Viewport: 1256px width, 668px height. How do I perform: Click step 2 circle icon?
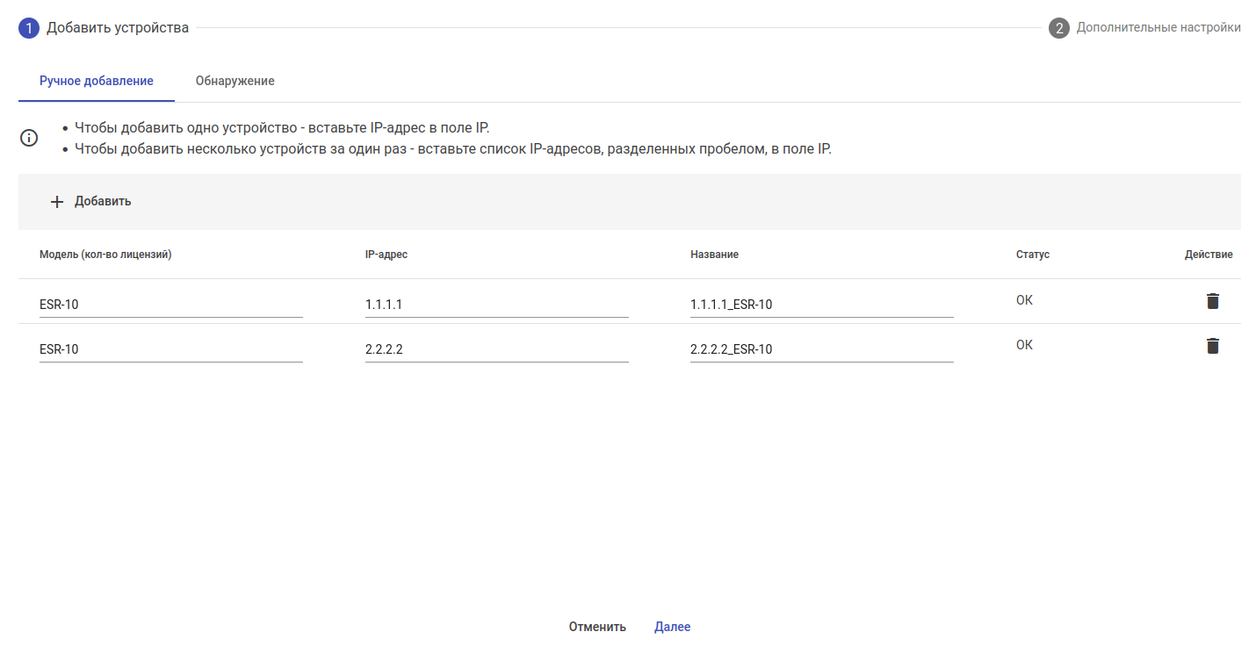[1058, 28]
